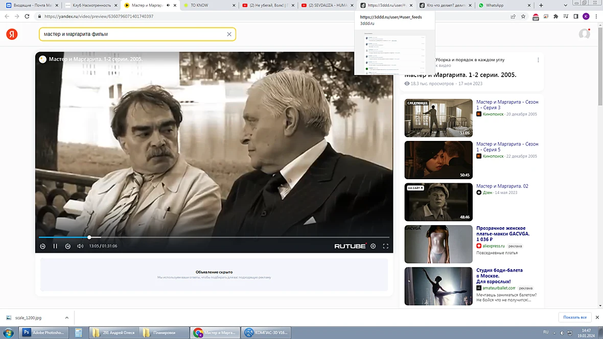Screen dimensions: 603x339
Task: Open the Студия боди-балета ad link
Action: (x=500, y=276)
